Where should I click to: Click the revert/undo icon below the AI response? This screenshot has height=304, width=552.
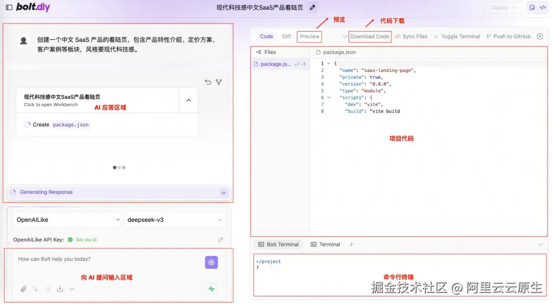tap(208, 82)
